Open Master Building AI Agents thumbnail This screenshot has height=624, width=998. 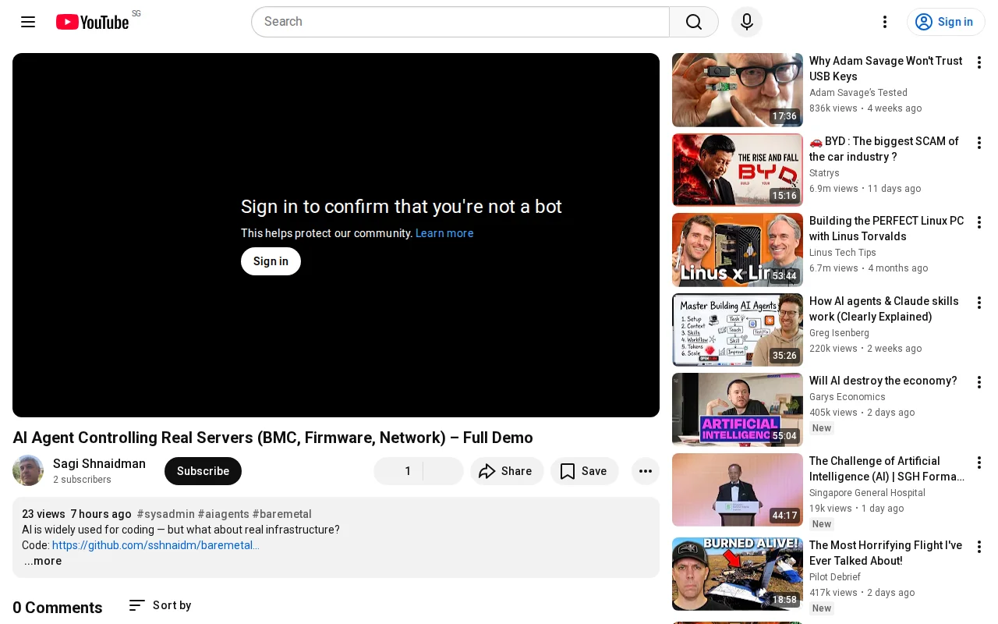738,330
